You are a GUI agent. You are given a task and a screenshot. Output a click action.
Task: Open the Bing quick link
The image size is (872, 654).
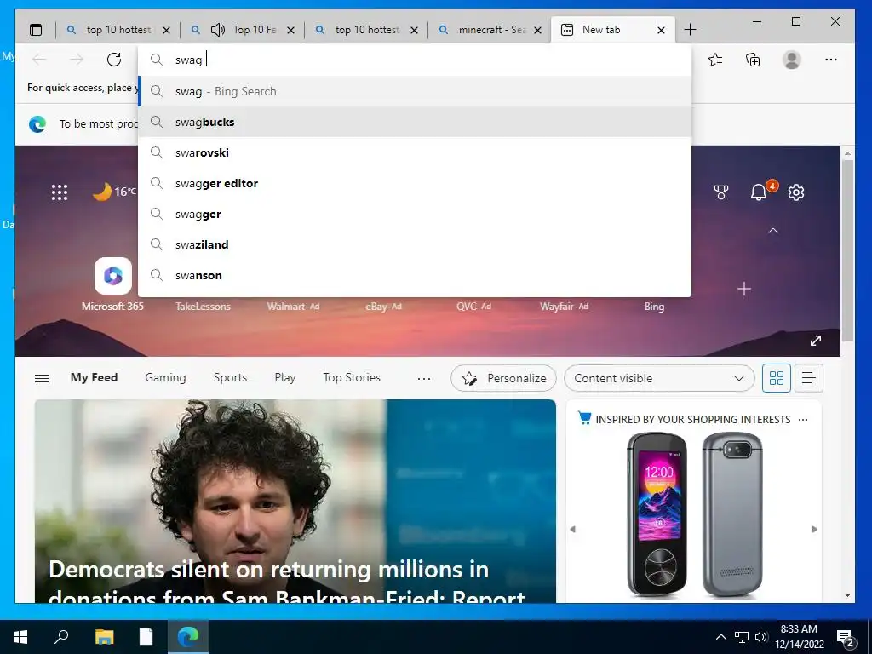654,307
